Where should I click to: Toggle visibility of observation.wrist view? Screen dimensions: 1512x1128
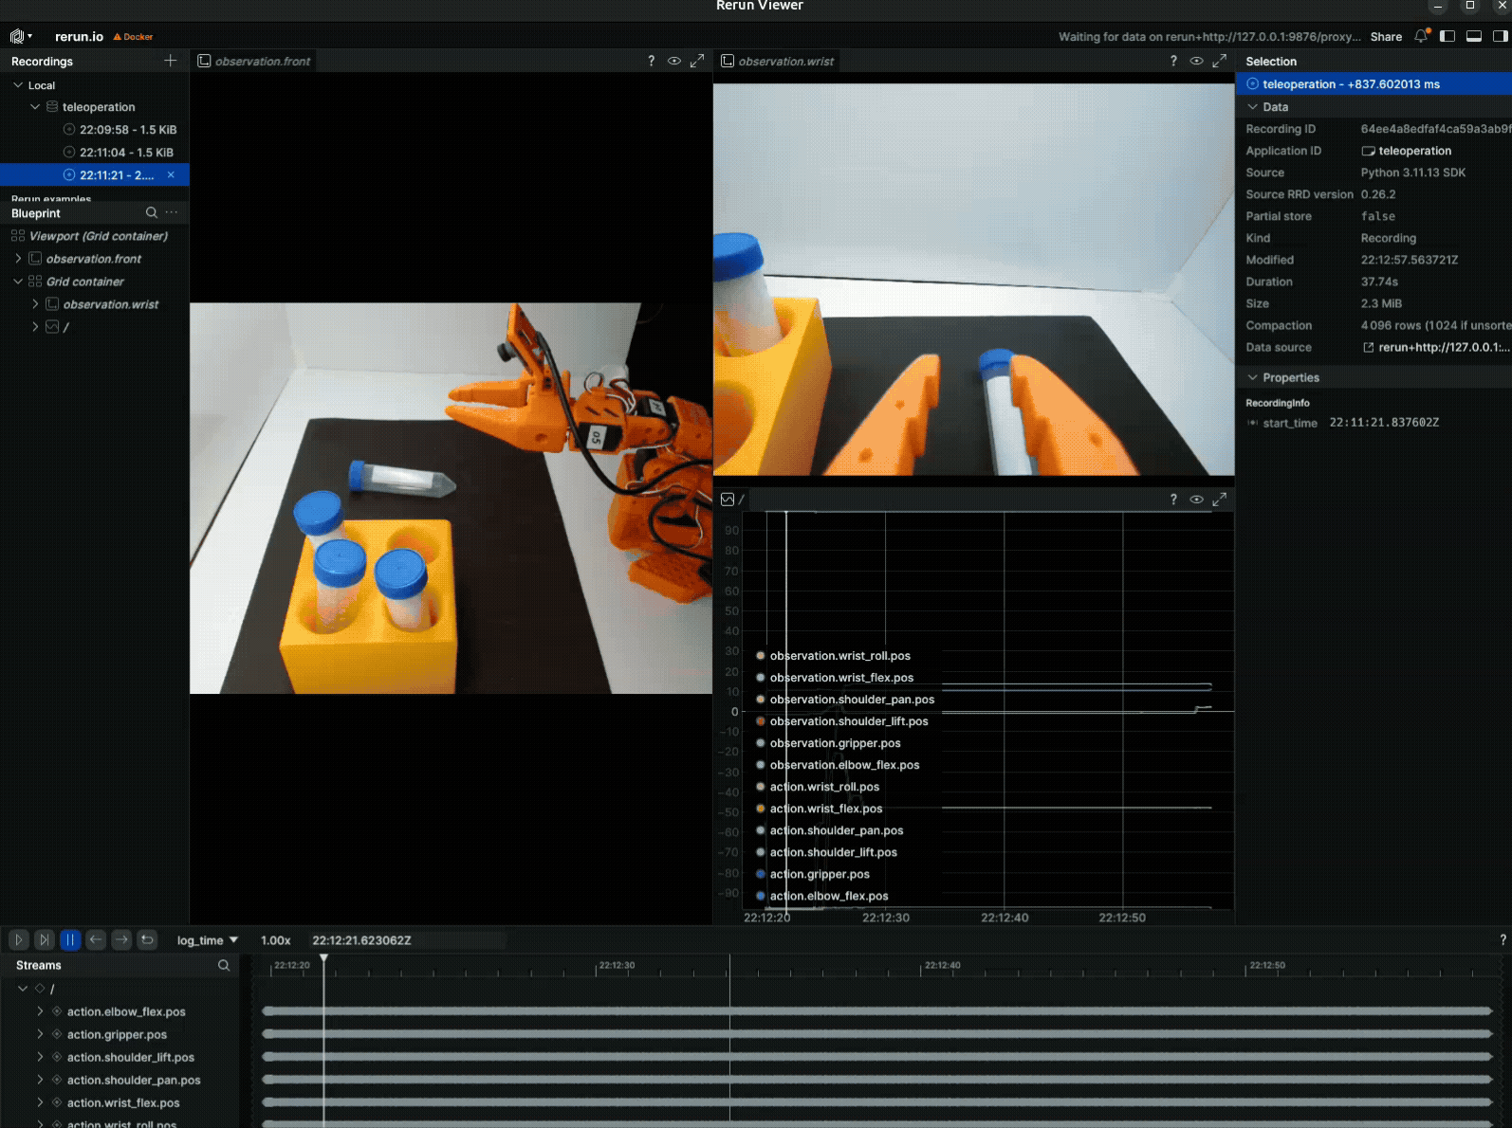pyautogui.click(x=1197, y=61)
